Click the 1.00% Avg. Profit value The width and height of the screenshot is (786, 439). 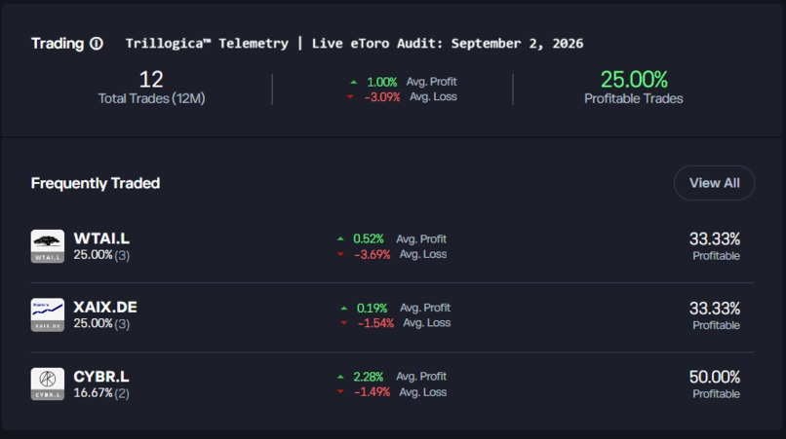tap(382, 82)
